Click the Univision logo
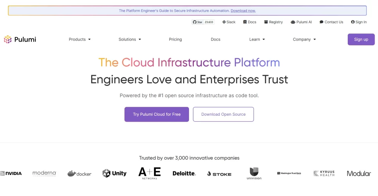The image size is (378, 196). click(254, 174)
